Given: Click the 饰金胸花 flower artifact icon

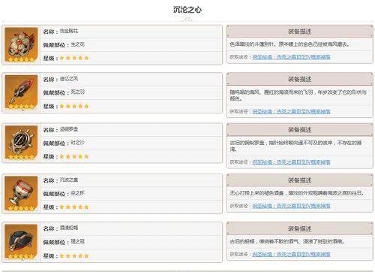Looking at the screenshot, I should point(21,44).
